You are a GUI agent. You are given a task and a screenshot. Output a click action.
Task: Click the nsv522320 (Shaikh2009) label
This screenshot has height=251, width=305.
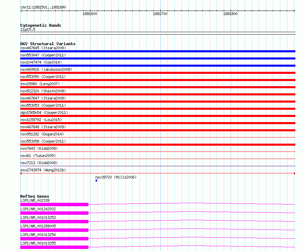tap(43, 91)
